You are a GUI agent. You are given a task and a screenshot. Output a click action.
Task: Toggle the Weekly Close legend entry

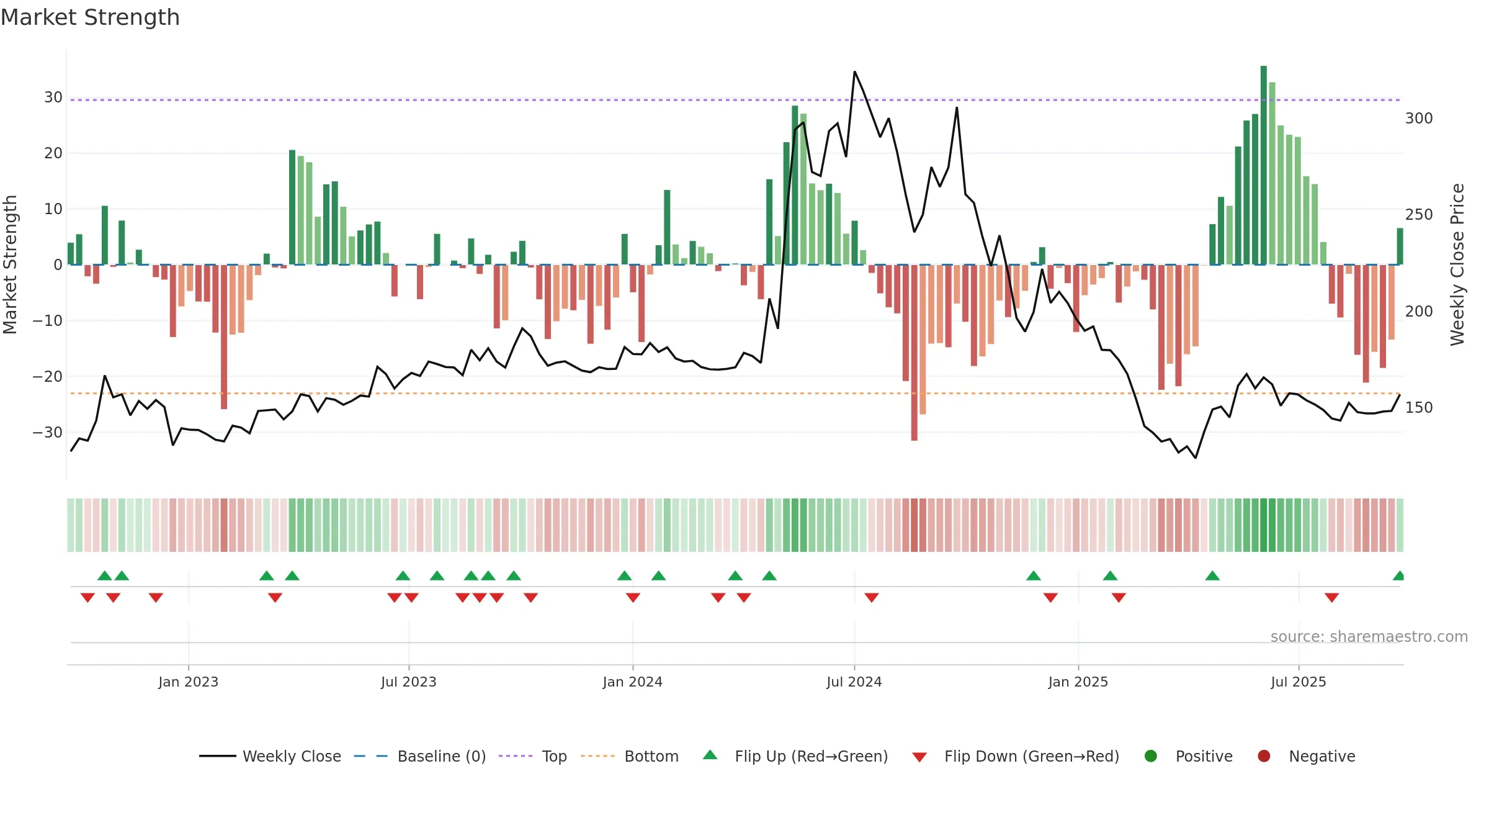point(271,756)
